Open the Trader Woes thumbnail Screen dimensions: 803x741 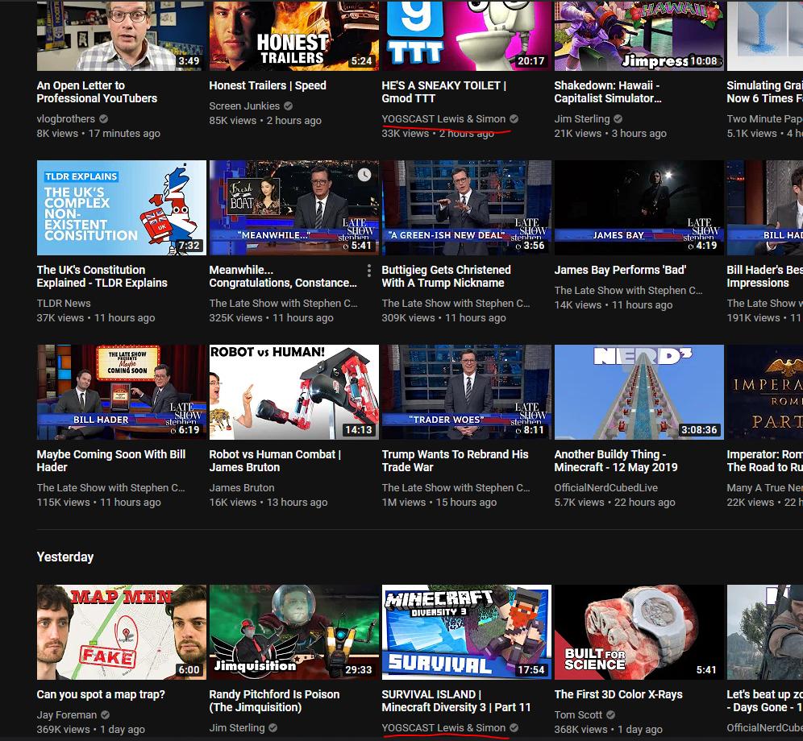click(x=467, y=392)
